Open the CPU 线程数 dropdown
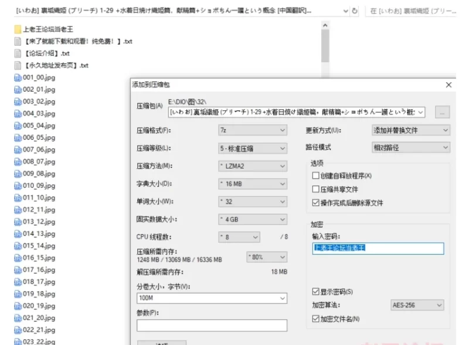The height and width of the screenshot is (345, 469). 239,237
